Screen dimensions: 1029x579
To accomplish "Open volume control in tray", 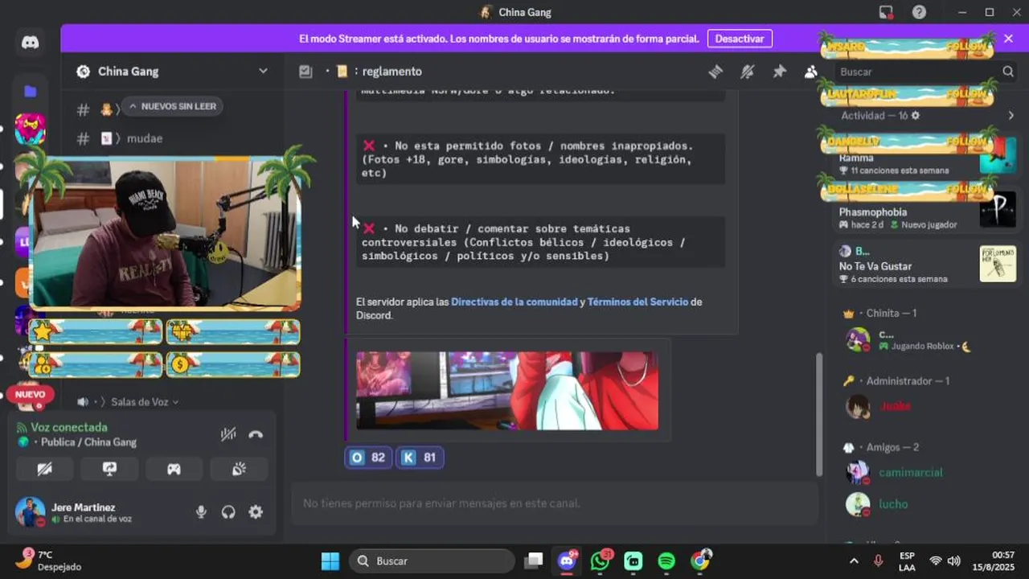I will click(x=953, y=561).
